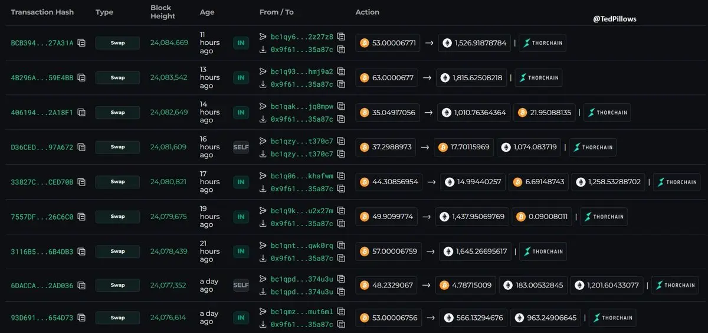Copy sender address bc1qak...jq8mpw

(341, 106)
